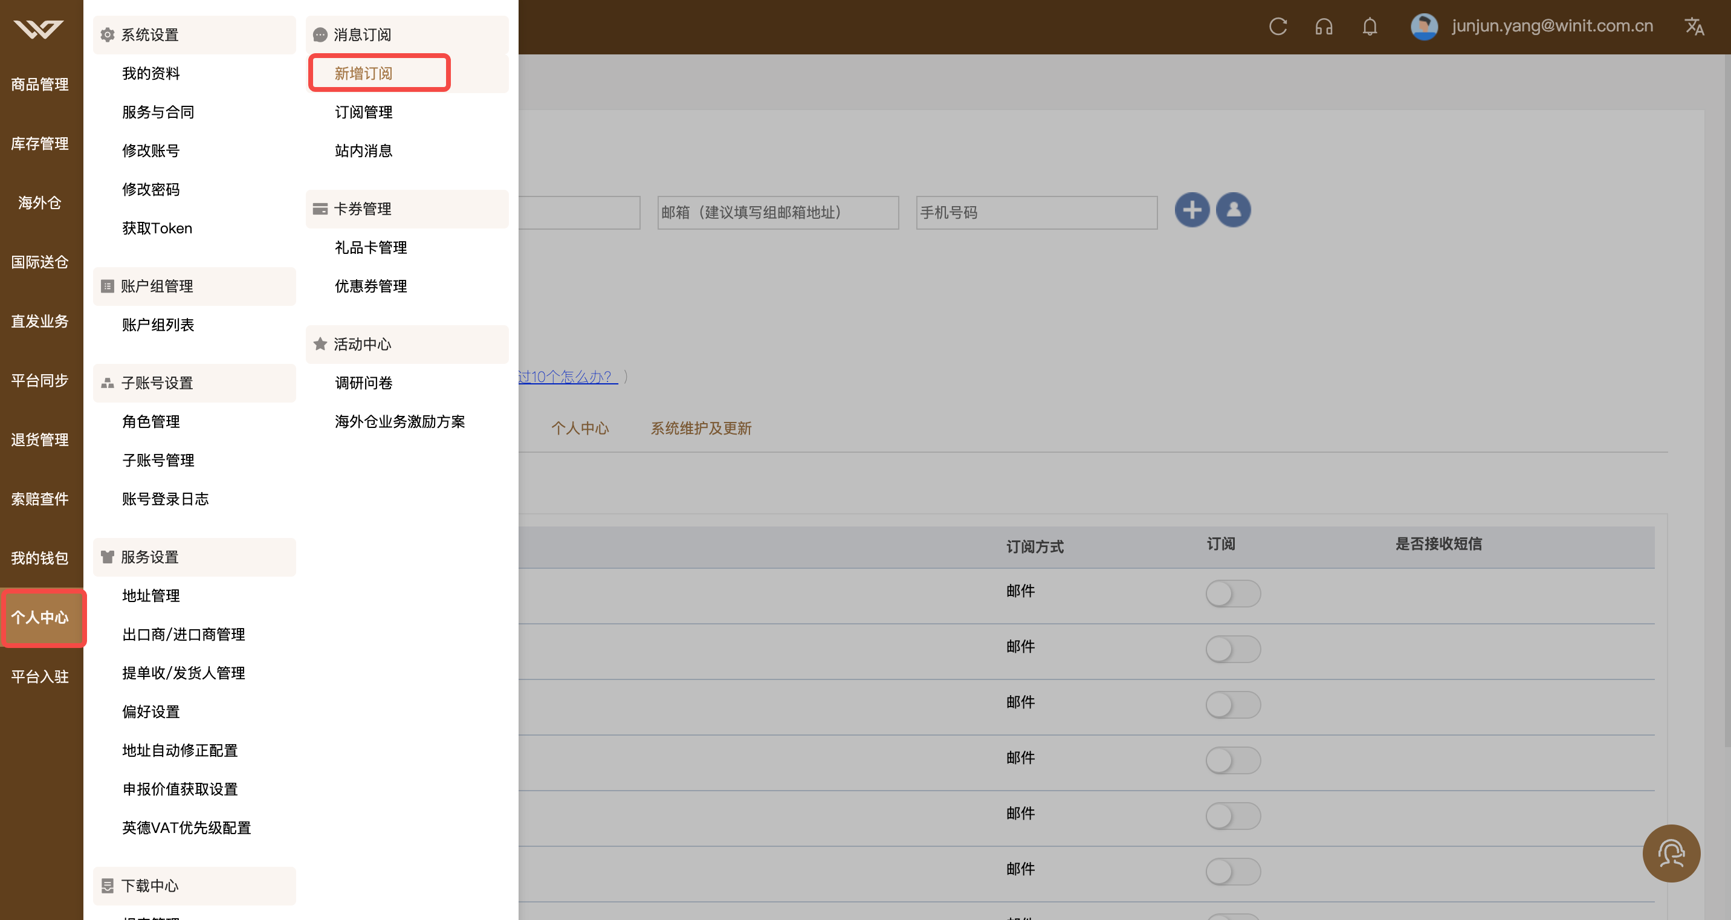Open 获取Token page

157,228
